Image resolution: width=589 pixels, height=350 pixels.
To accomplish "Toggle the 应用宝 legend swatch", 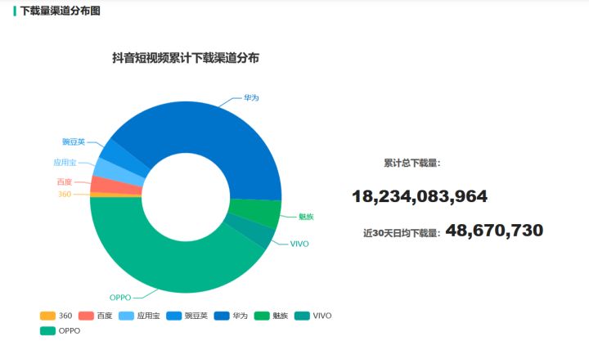I will point(126,316).
